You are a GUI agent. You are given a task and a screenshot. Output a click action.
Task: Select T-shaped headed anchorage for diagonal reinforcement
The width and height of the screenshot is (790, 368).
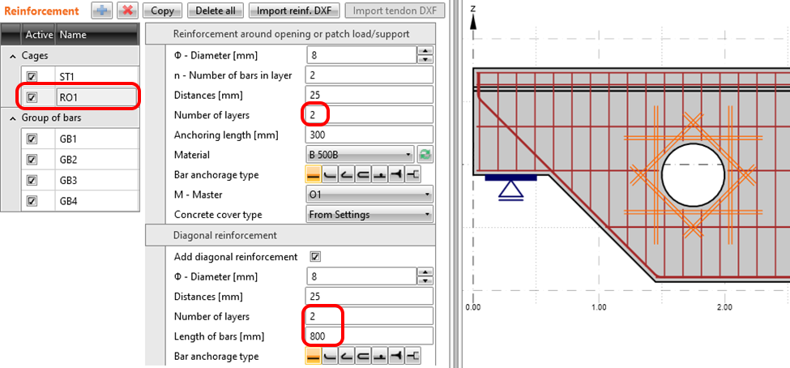pyautogui.click(x=396, y=357)
